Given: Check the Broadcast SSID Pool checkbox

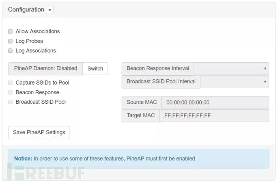Looking at the screenshot, I should [11, 102].
